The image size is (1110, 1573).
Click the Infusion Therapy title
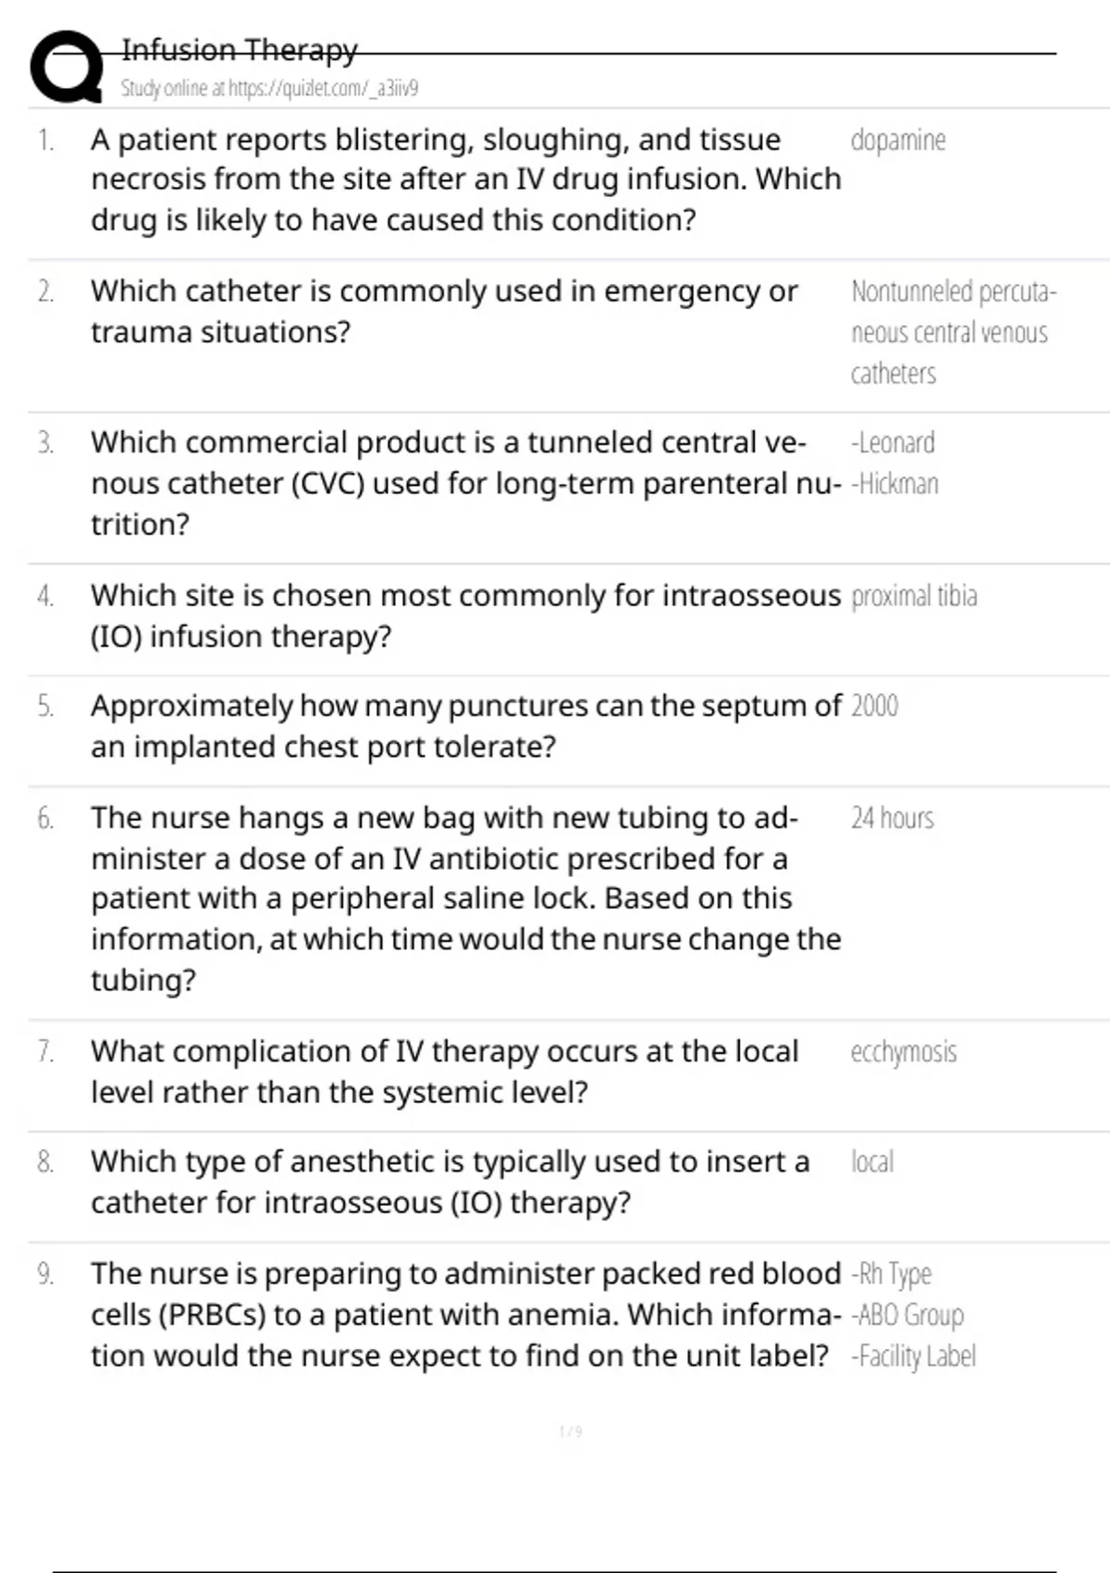coord(240,50)
